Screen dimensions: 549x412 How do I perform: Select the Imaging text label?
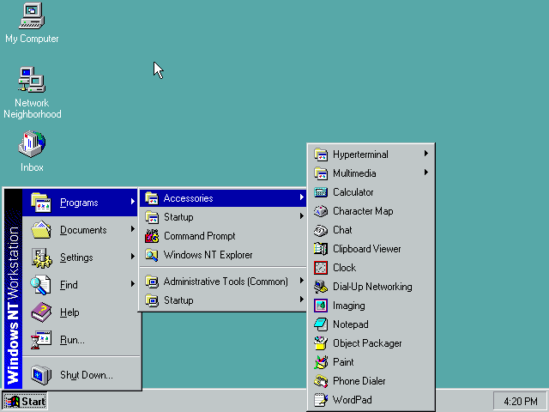click(x=349, y=306)
